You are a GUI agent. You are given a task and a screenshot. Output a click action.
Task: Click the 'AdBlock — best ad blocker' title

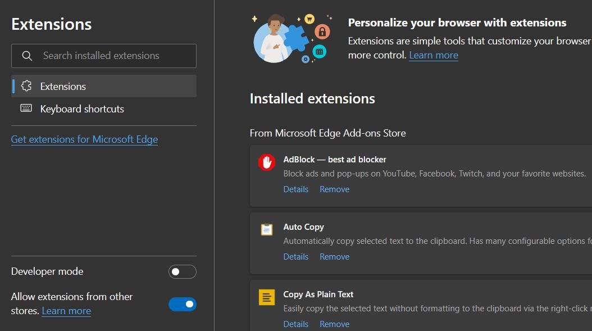[335, 160]
